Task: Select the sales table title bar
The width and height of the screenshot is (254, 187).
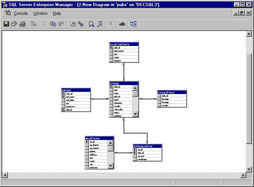Action: [76, 90]
